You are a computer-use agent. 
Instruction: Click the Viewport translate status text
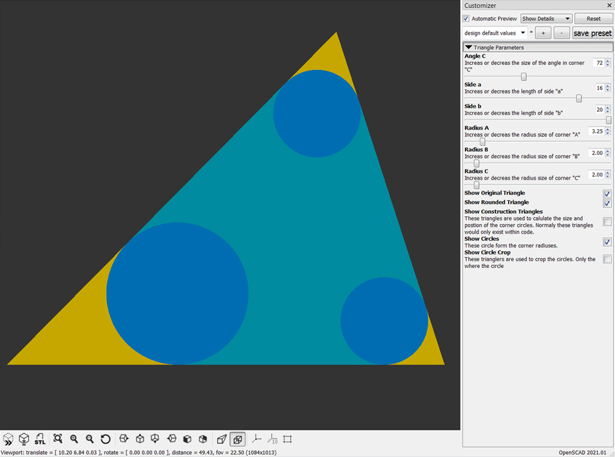[x=139, y=452]
